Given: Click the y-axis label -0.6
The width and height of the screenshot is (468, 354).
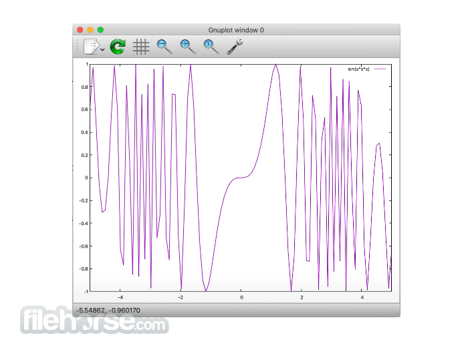Looking at the screenshot, I should pyautogui.click(x=84, y=246).
